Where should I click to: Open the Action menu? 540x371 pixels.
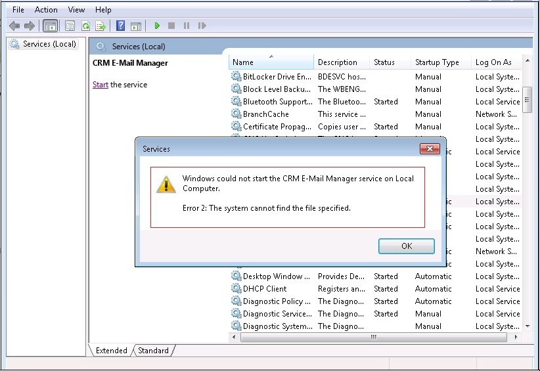46,10
